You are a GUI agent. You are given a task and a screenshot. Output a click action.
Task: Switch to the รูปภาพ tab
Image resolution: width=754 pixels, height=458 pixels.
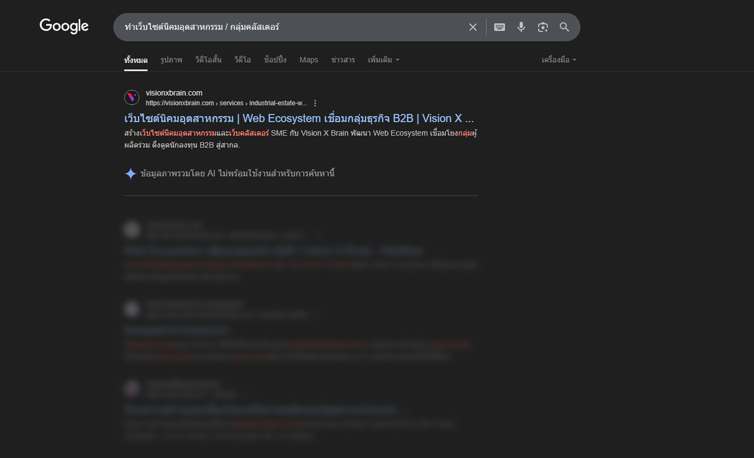(x=171, y=60)
